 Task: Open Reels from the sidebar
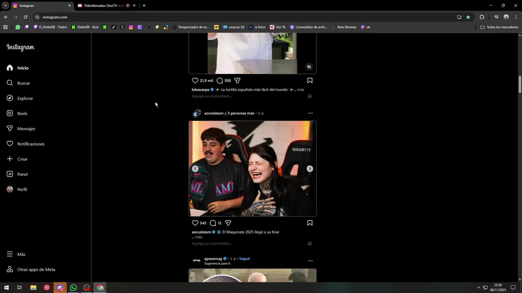click(x=17, y=114)
